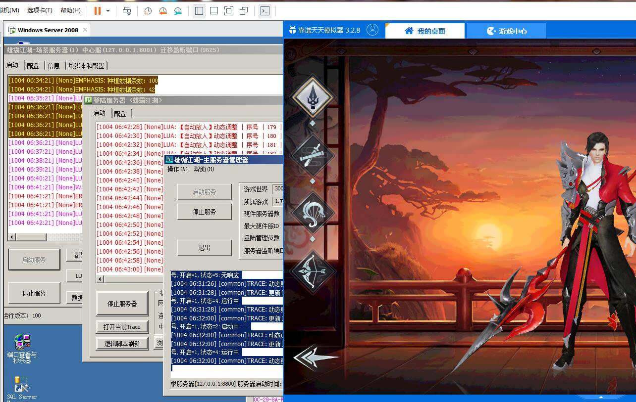The image size is (636, 402).
Task: Click the 根服务器[127.0.0.1:8800] status bar text
Action: (226, 384)
